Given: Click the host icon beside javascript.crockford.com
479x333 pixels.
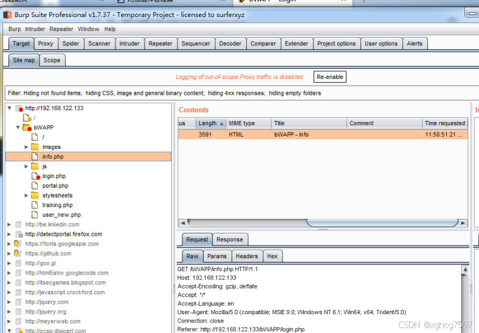Looking at the screenshot, I should pyautogui.click(x=18, y=292).
